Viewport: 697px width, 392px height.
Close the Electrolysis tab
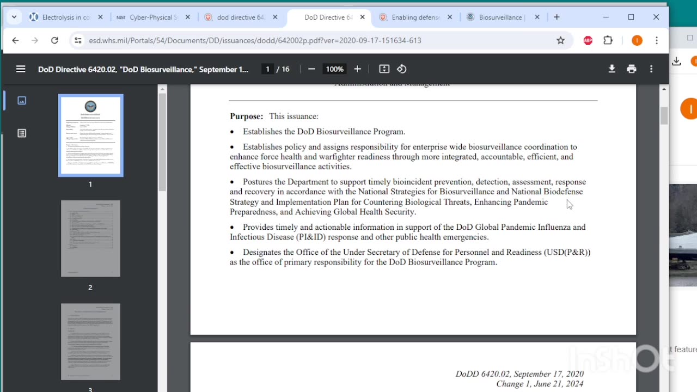point(100,17)
